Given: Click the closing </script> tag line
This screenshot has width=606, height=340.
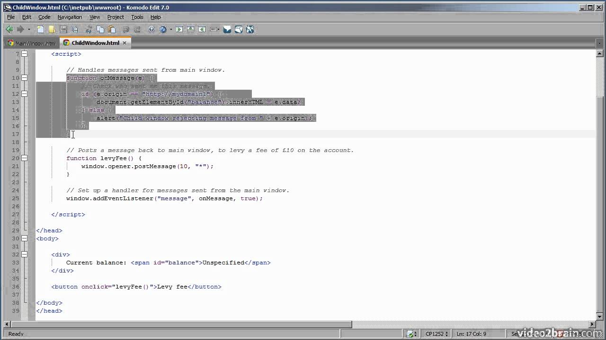Looking at the screenshot, I should pyautogui.click(x=68, y=214).
